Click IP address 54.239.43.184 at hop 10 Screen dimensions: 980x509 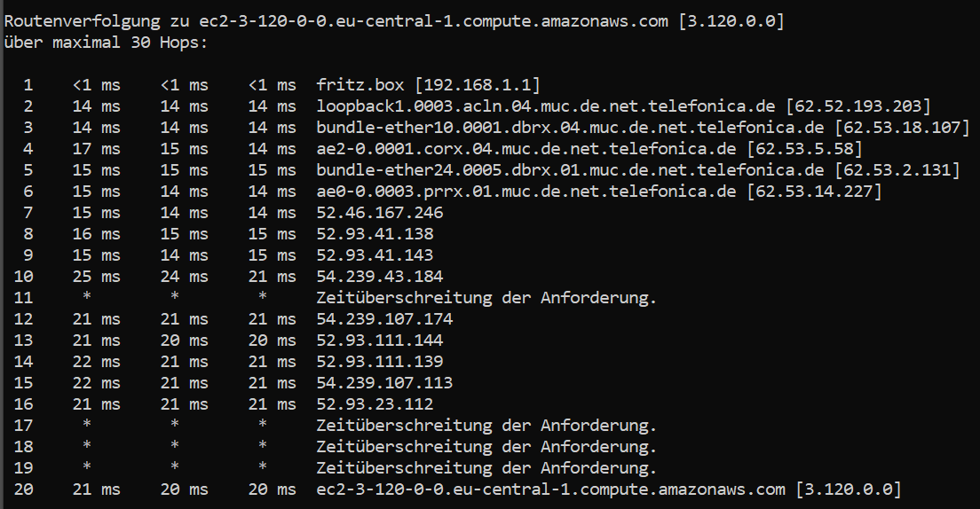point(379,277)
